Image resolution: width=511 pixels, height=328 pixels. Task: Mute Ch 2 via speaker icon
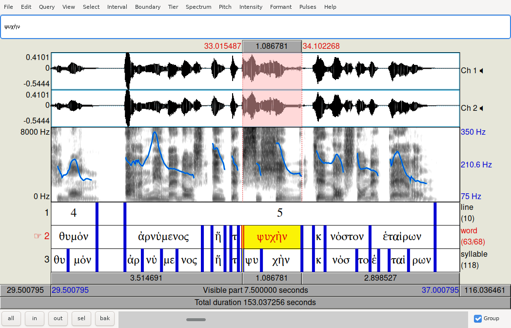(x=481, y=108)
